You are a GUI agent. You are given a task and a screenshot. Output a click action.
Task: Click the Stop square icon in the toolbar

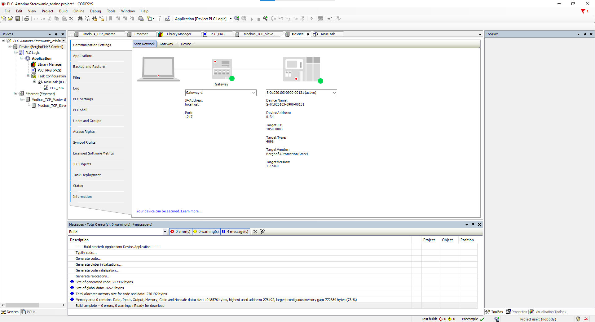[x=259, y=19]
